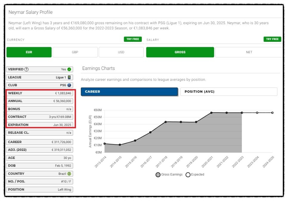The height and width of the screenshot is (201, 288).
Task: Click the NO. / POS. #10 / F row
Action: point(39,182)
